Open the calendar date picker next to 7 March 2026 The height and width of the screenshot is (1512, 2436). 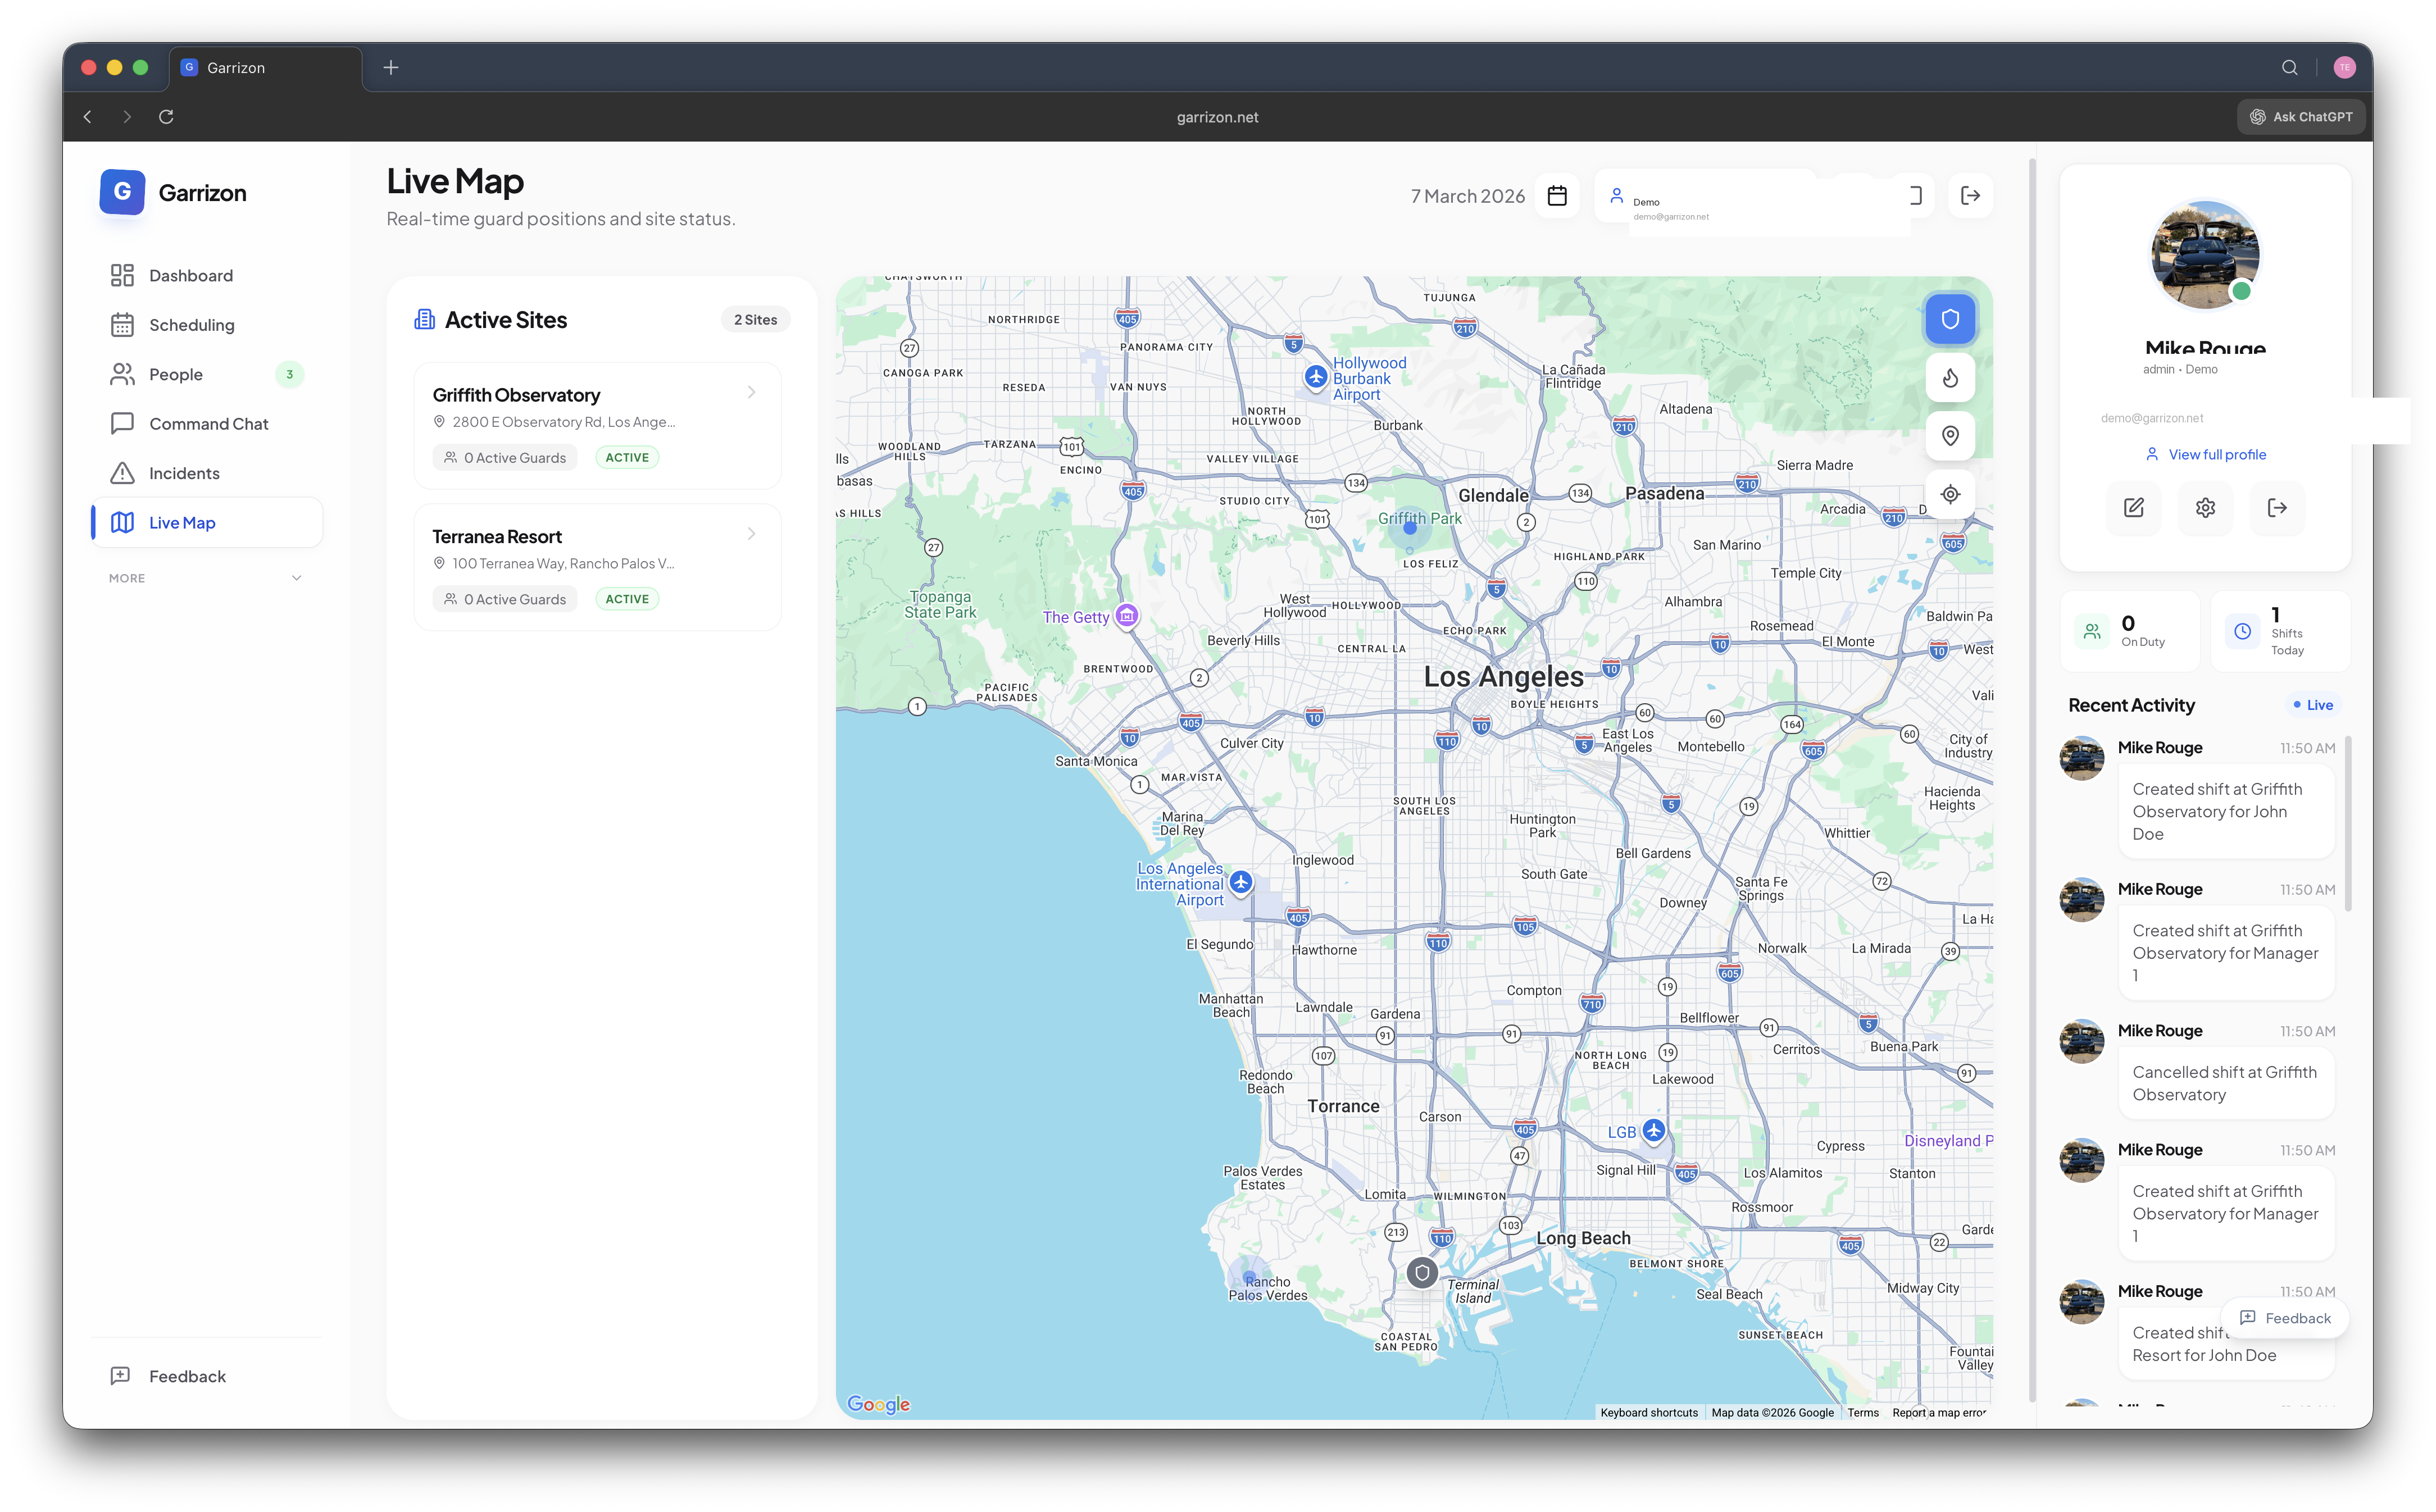pyautogui.click(x=1556, y=195)
